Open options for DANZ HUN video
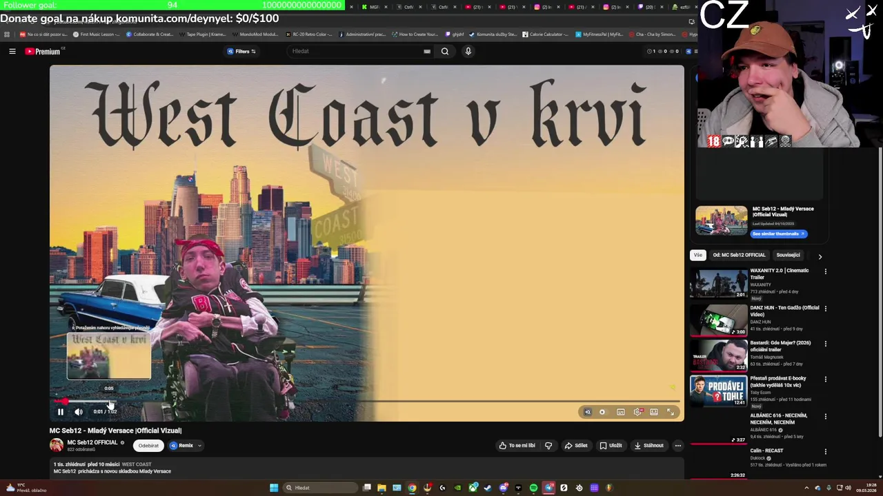This screenshot has height=496, width=883. click(x=825, y=308)
